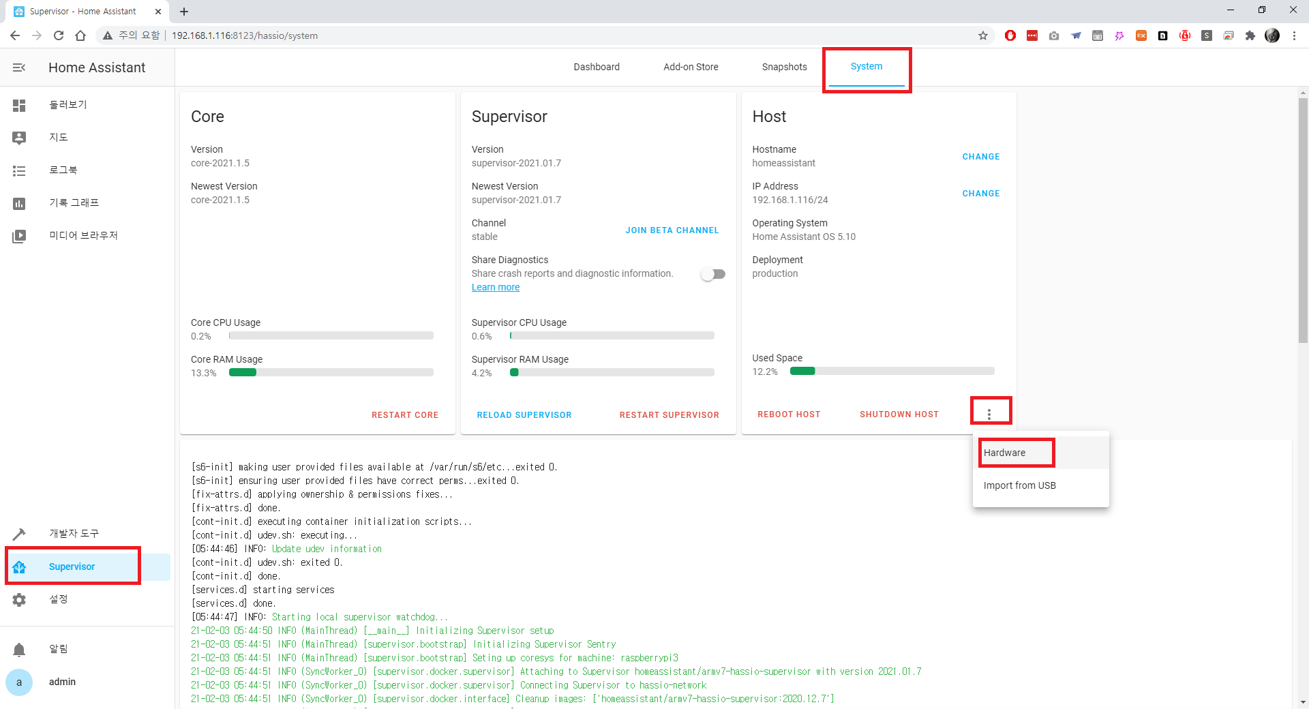Viewport: 1309px width, 709px height.
Task: Switch to the Add-on Store tab
Action: (691, 67)
